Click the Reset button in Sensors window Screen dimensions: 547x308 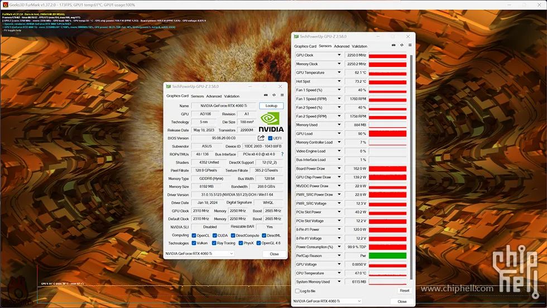(404, 291)
